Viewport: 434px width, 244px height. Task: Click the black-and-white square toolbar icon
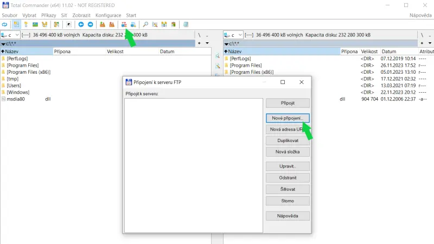coord(69,24)
